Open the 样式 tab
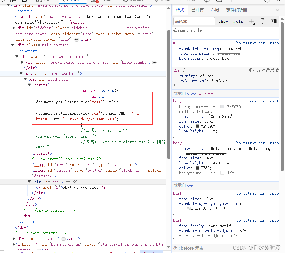Viewport: 285px width, 253px height. pyautogui.click(x=180, y=10)
